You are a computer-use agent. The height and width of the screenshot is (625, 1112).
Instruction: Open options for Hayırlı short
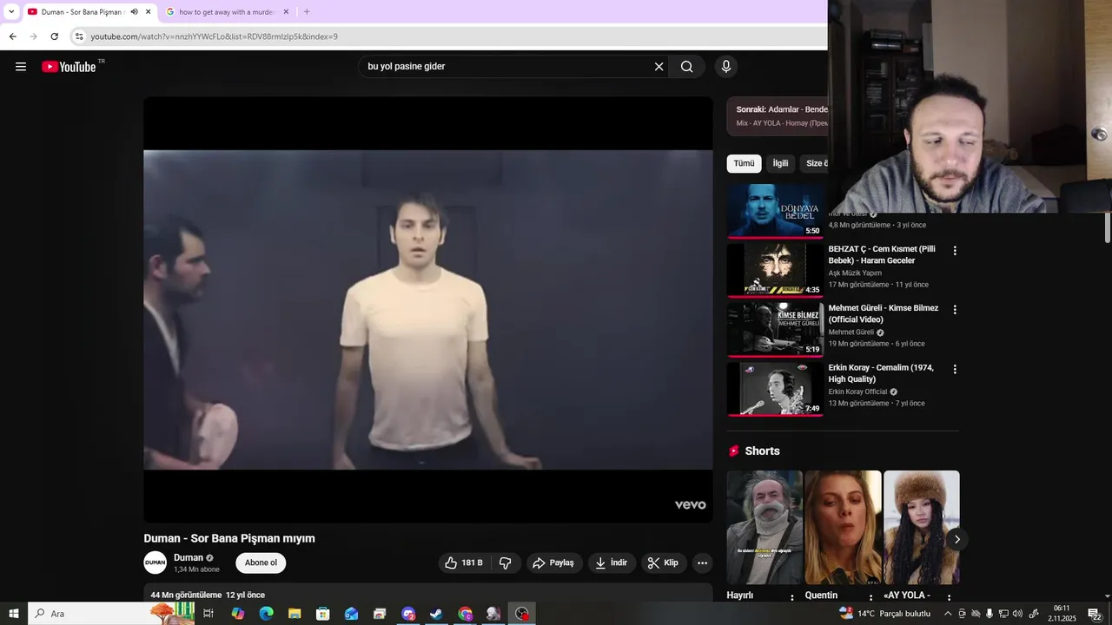792,597
